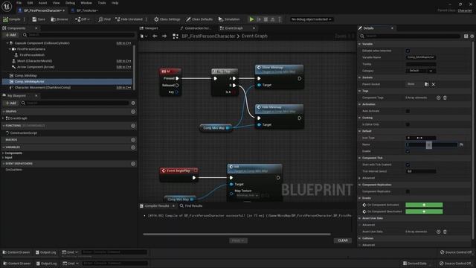The height and width of the screenshot is (268, 476).
Task: Select Comp_MiniMap in the component tree
Action: [25, 76]
